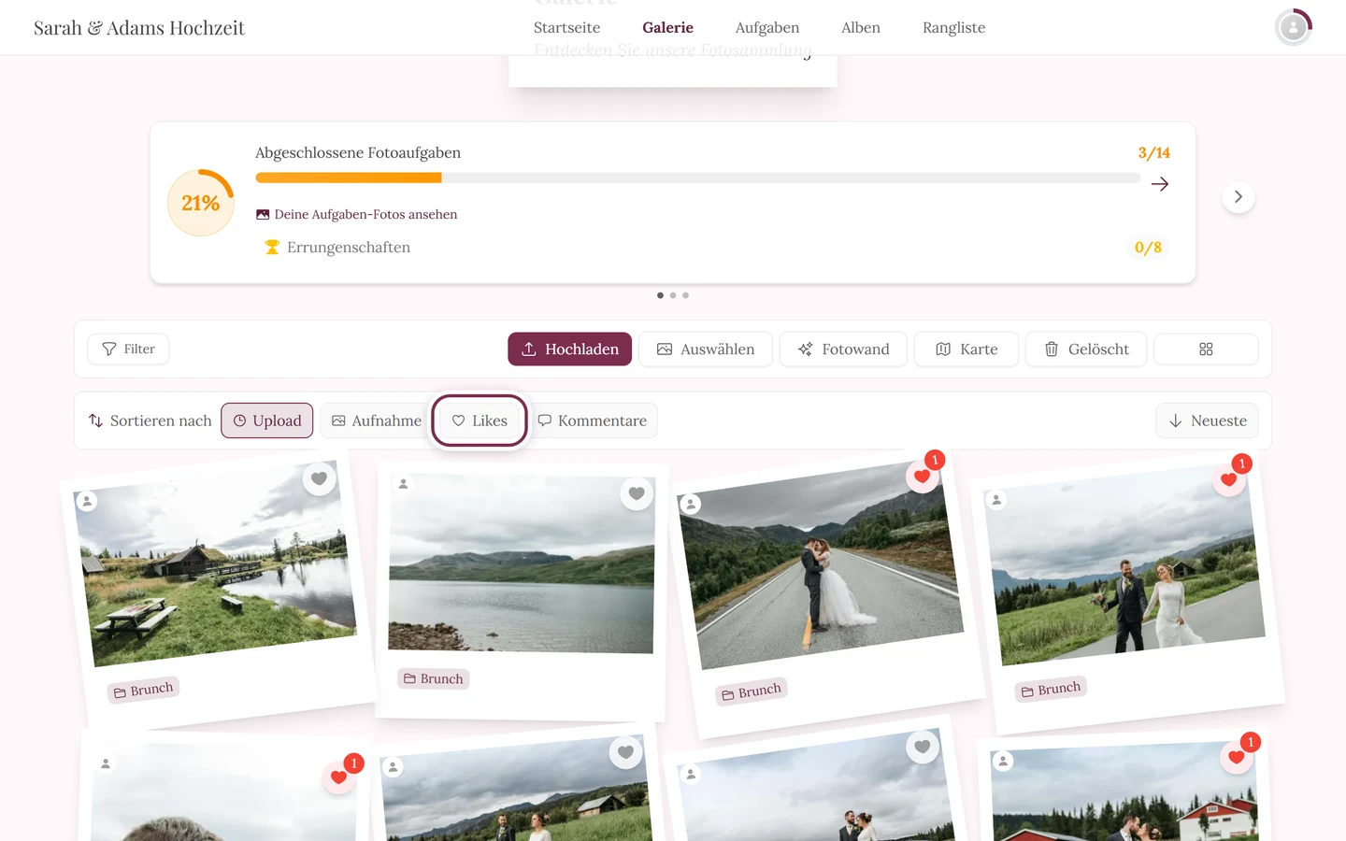
Task: Open uploader avatar on lakeside cabin photo
Action: click(87, 501)
